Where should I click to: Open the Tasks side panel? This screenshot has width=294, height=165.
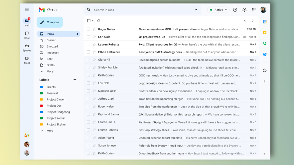click(x=265, y=54)
